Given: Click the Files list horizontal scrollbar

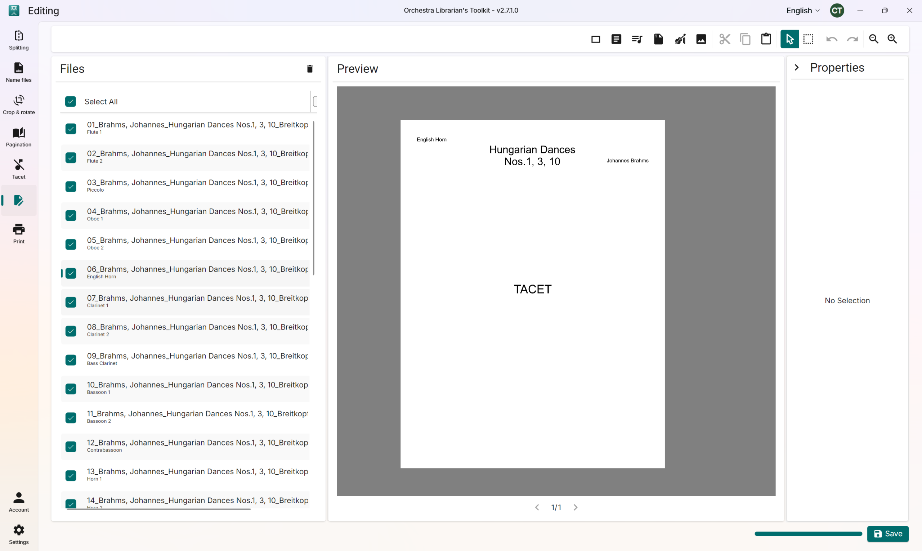Looking at the screenshot, I should click(158, 509).
